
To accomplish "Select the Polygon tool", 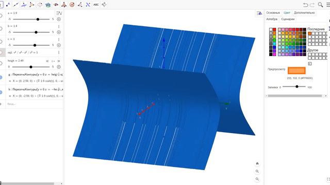I will point(32,5).
